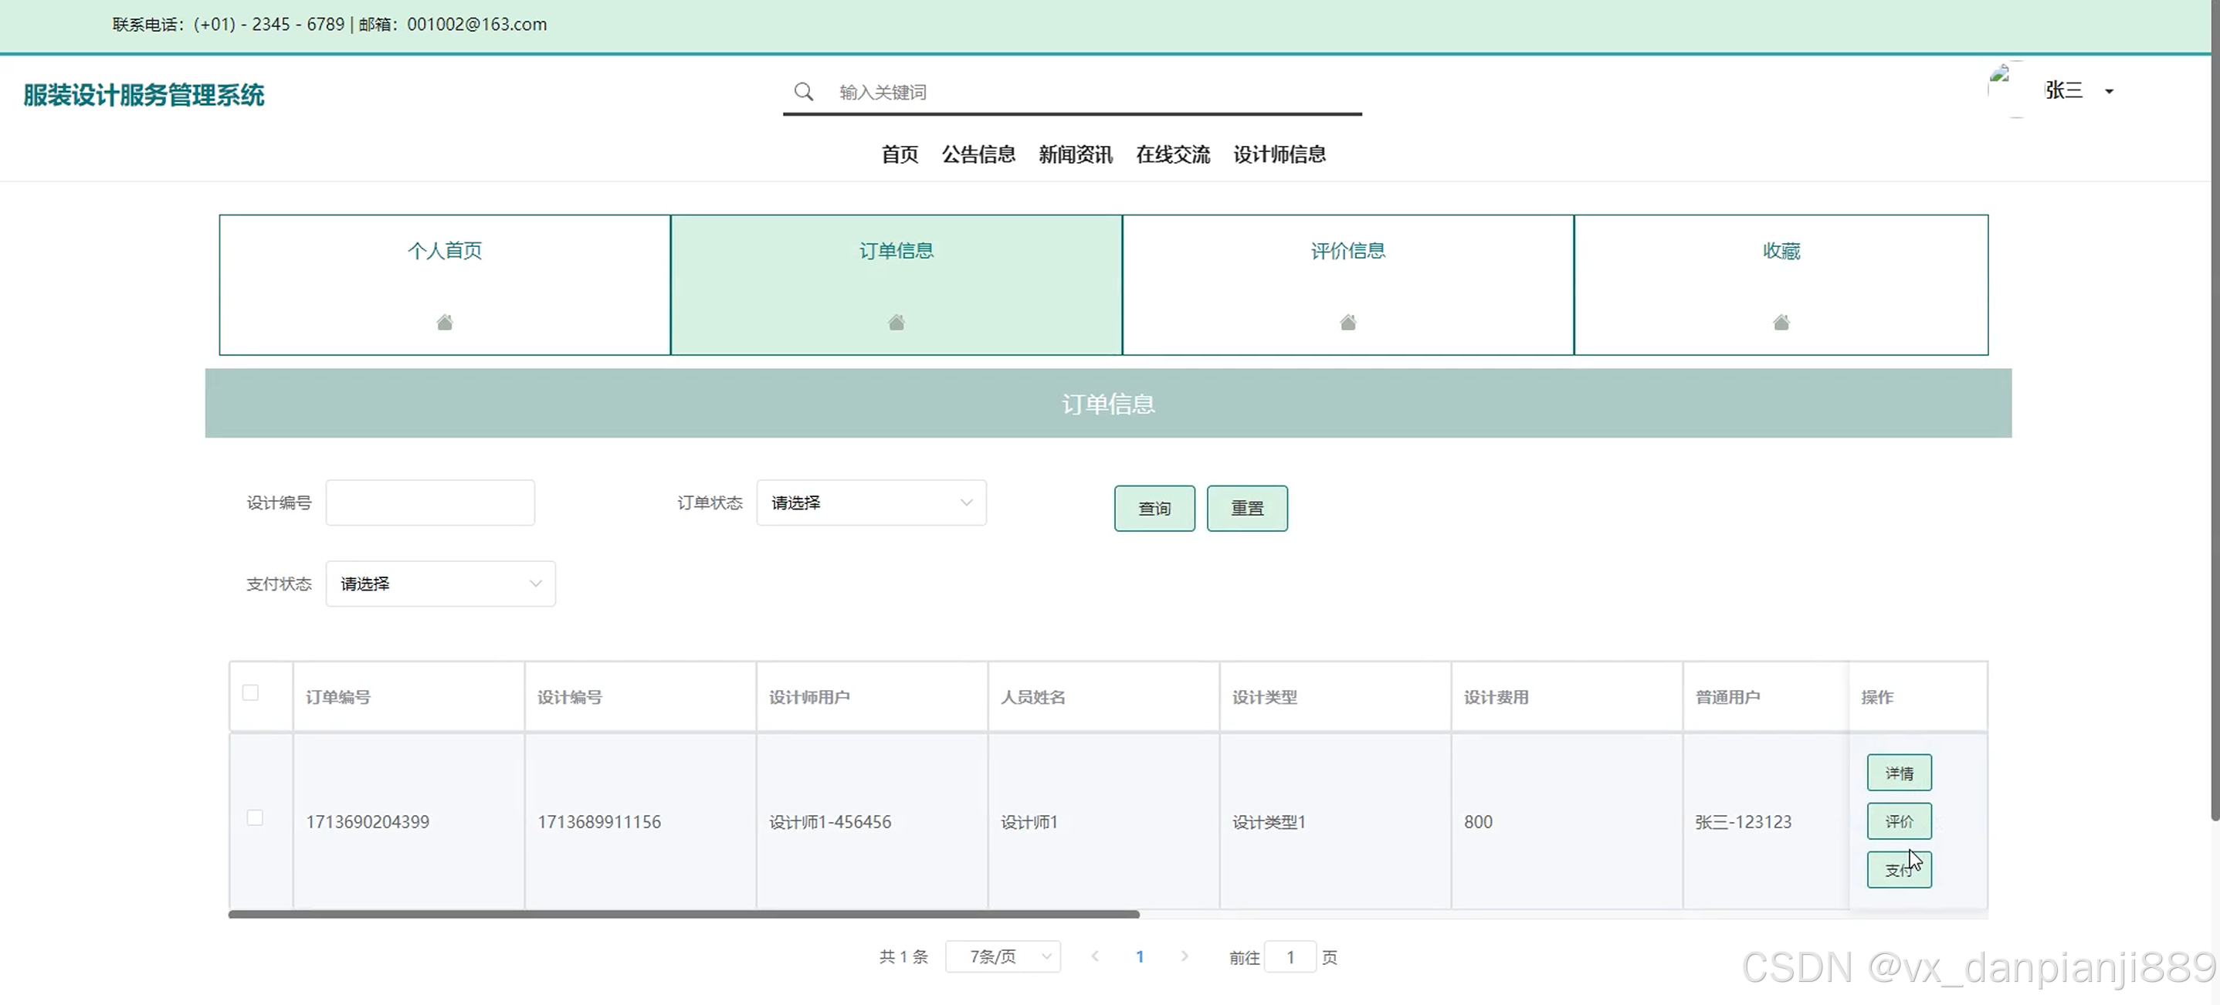
Task: Check the order 1713690204399 row checkbox
Action: 255,817
